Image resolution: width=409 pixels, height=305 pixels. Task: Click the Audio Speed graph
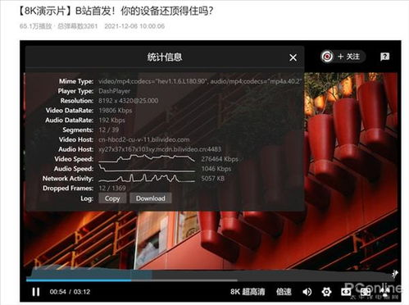point(147,168)
